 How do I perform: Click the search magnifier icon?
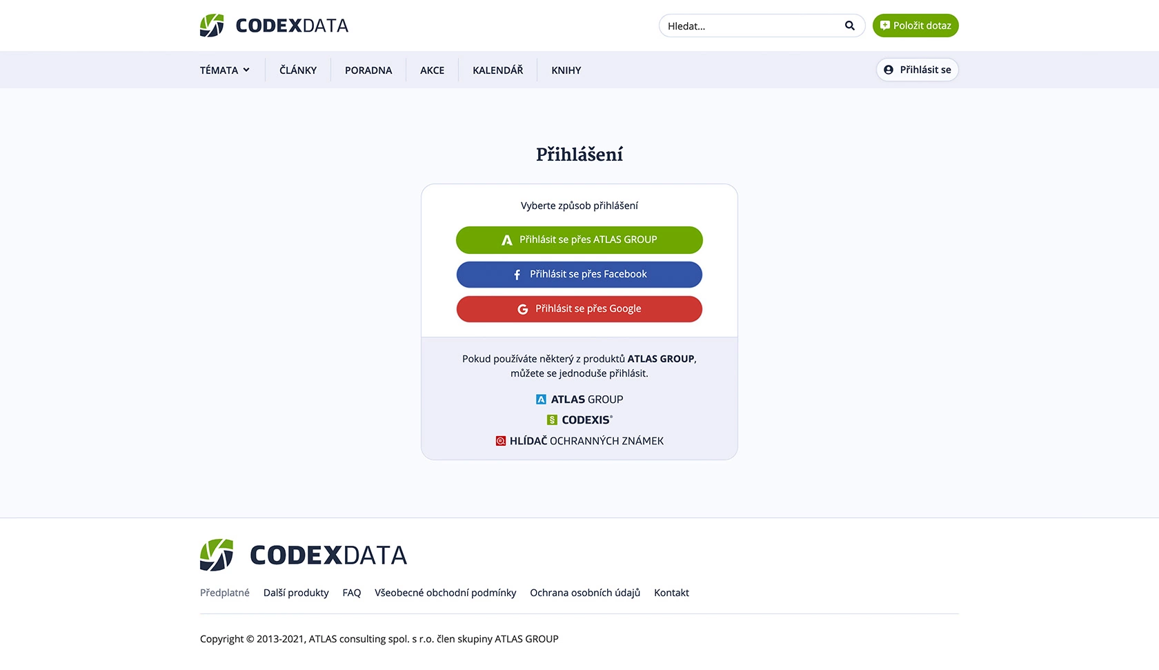click(x=850, y=26)
